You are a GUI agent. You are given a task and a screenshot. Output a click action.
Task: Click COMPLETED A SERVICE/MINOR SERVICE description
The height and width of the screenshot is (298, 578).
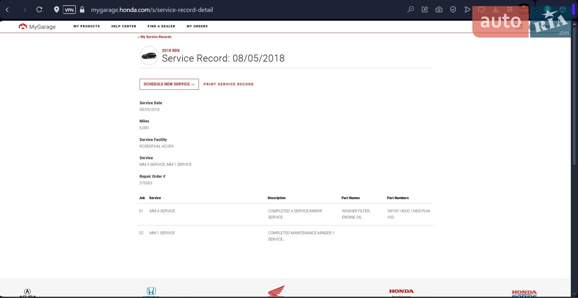point(295,214)
